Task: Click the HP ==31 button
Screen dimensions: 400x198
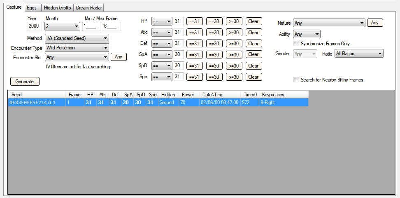Action: click(x=194, y=21)
